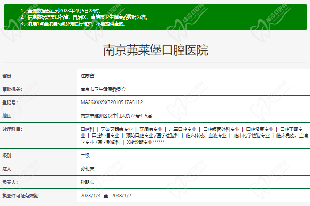310x206 pixels.
Task: Click the validity dates 2023/1/3 -至- 2038/1/2
Action: 106,196
